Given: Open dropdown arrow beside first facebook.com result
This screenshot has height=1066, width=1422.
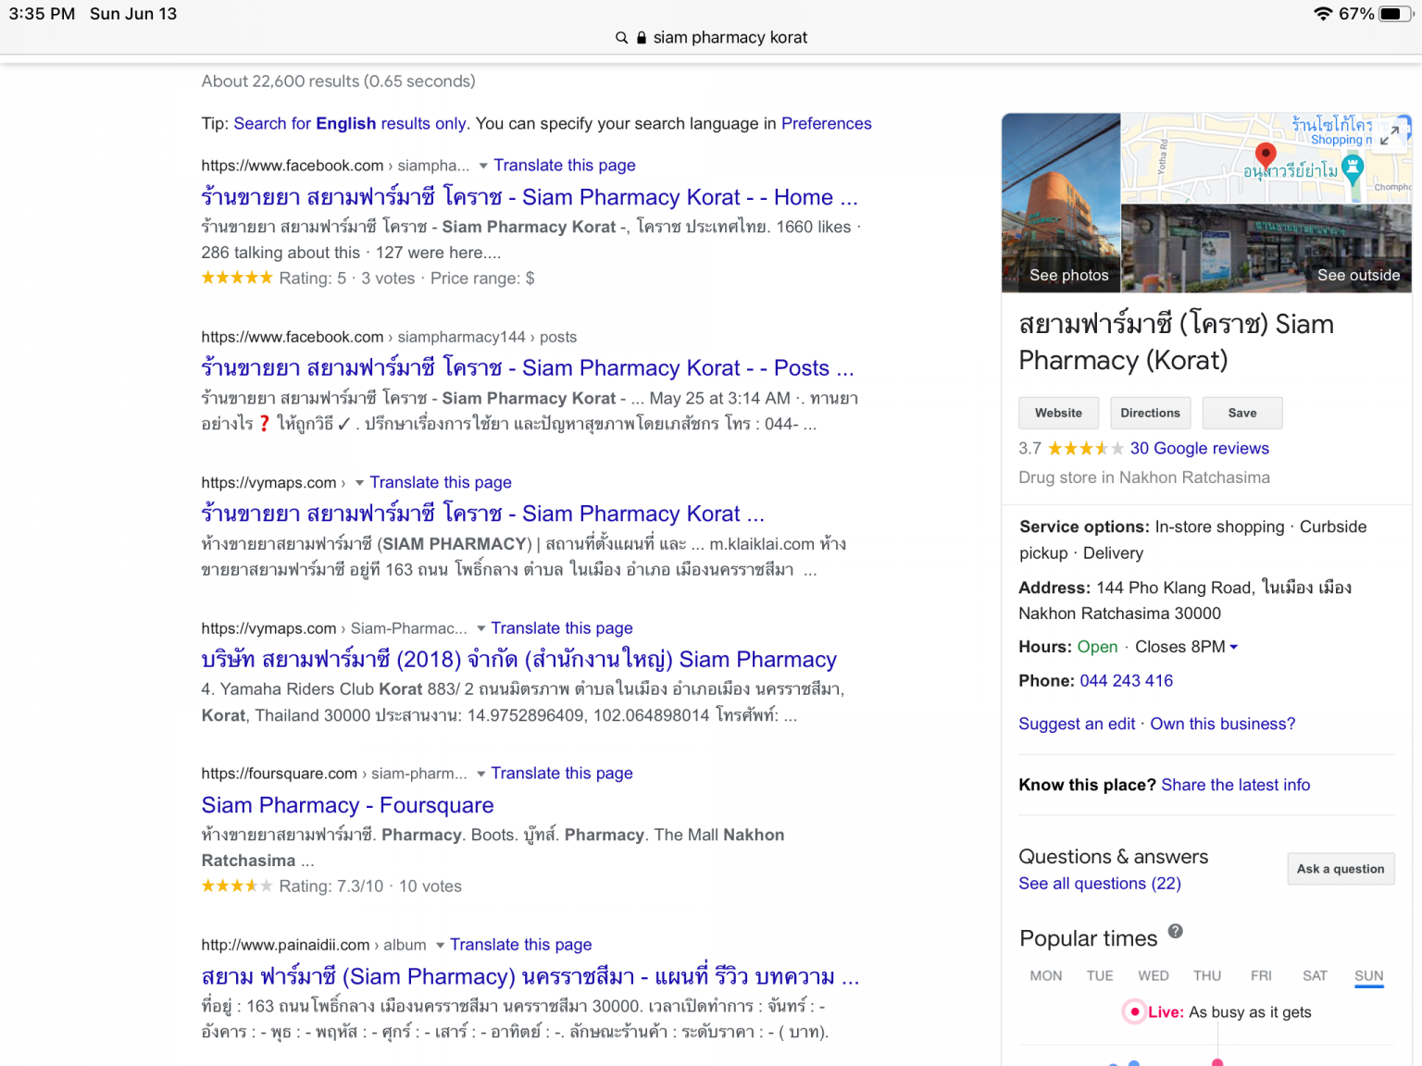Looking at the screenshot, I should point(482,166).
